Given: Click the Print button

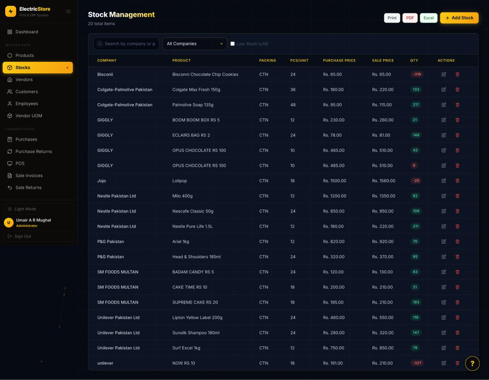Looking at the screenshot, I should coord(392,18).
